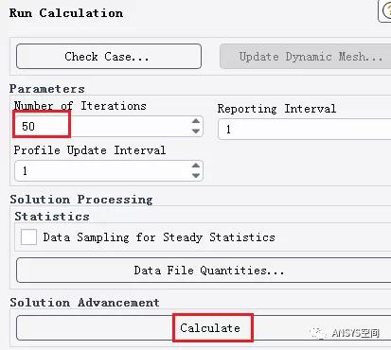Click the Update Dynamic Mesh... button
Image resolution: width=391 pixels, height=350 pixels.
(305, 57)
